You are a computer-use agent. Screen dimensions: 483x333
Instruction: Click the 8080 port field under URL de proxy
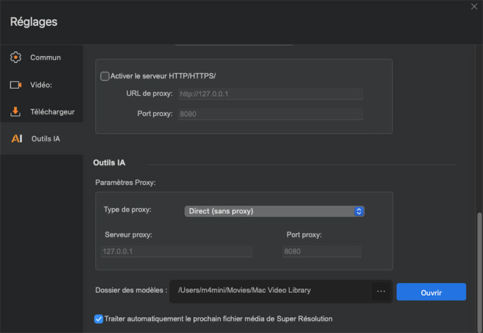270,114
